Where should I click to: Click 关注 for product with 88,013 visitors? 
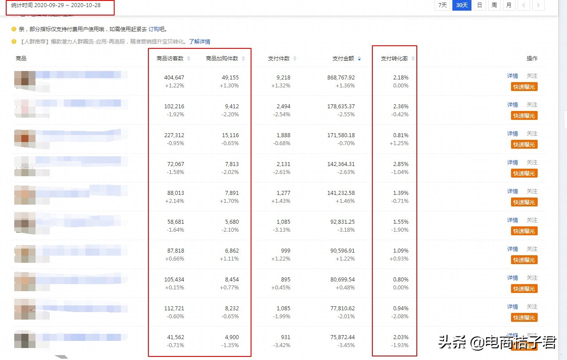coord(532,191)
